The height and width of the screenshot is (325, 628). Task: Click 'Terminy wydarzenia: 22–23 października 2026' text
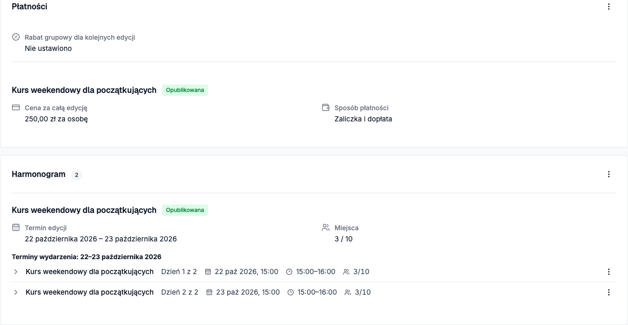[x=86, y=257]
